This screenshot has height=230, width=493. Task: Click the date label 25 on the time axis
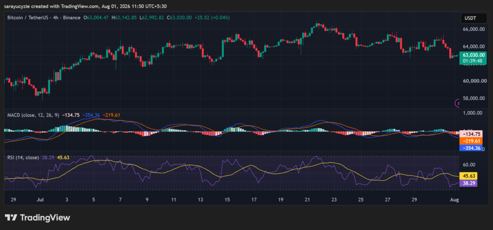pyautogui.click(x=361, y=200)
